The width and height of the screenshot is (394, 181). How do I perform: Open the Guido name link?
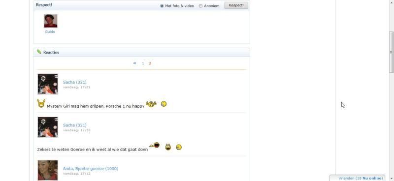50,32
